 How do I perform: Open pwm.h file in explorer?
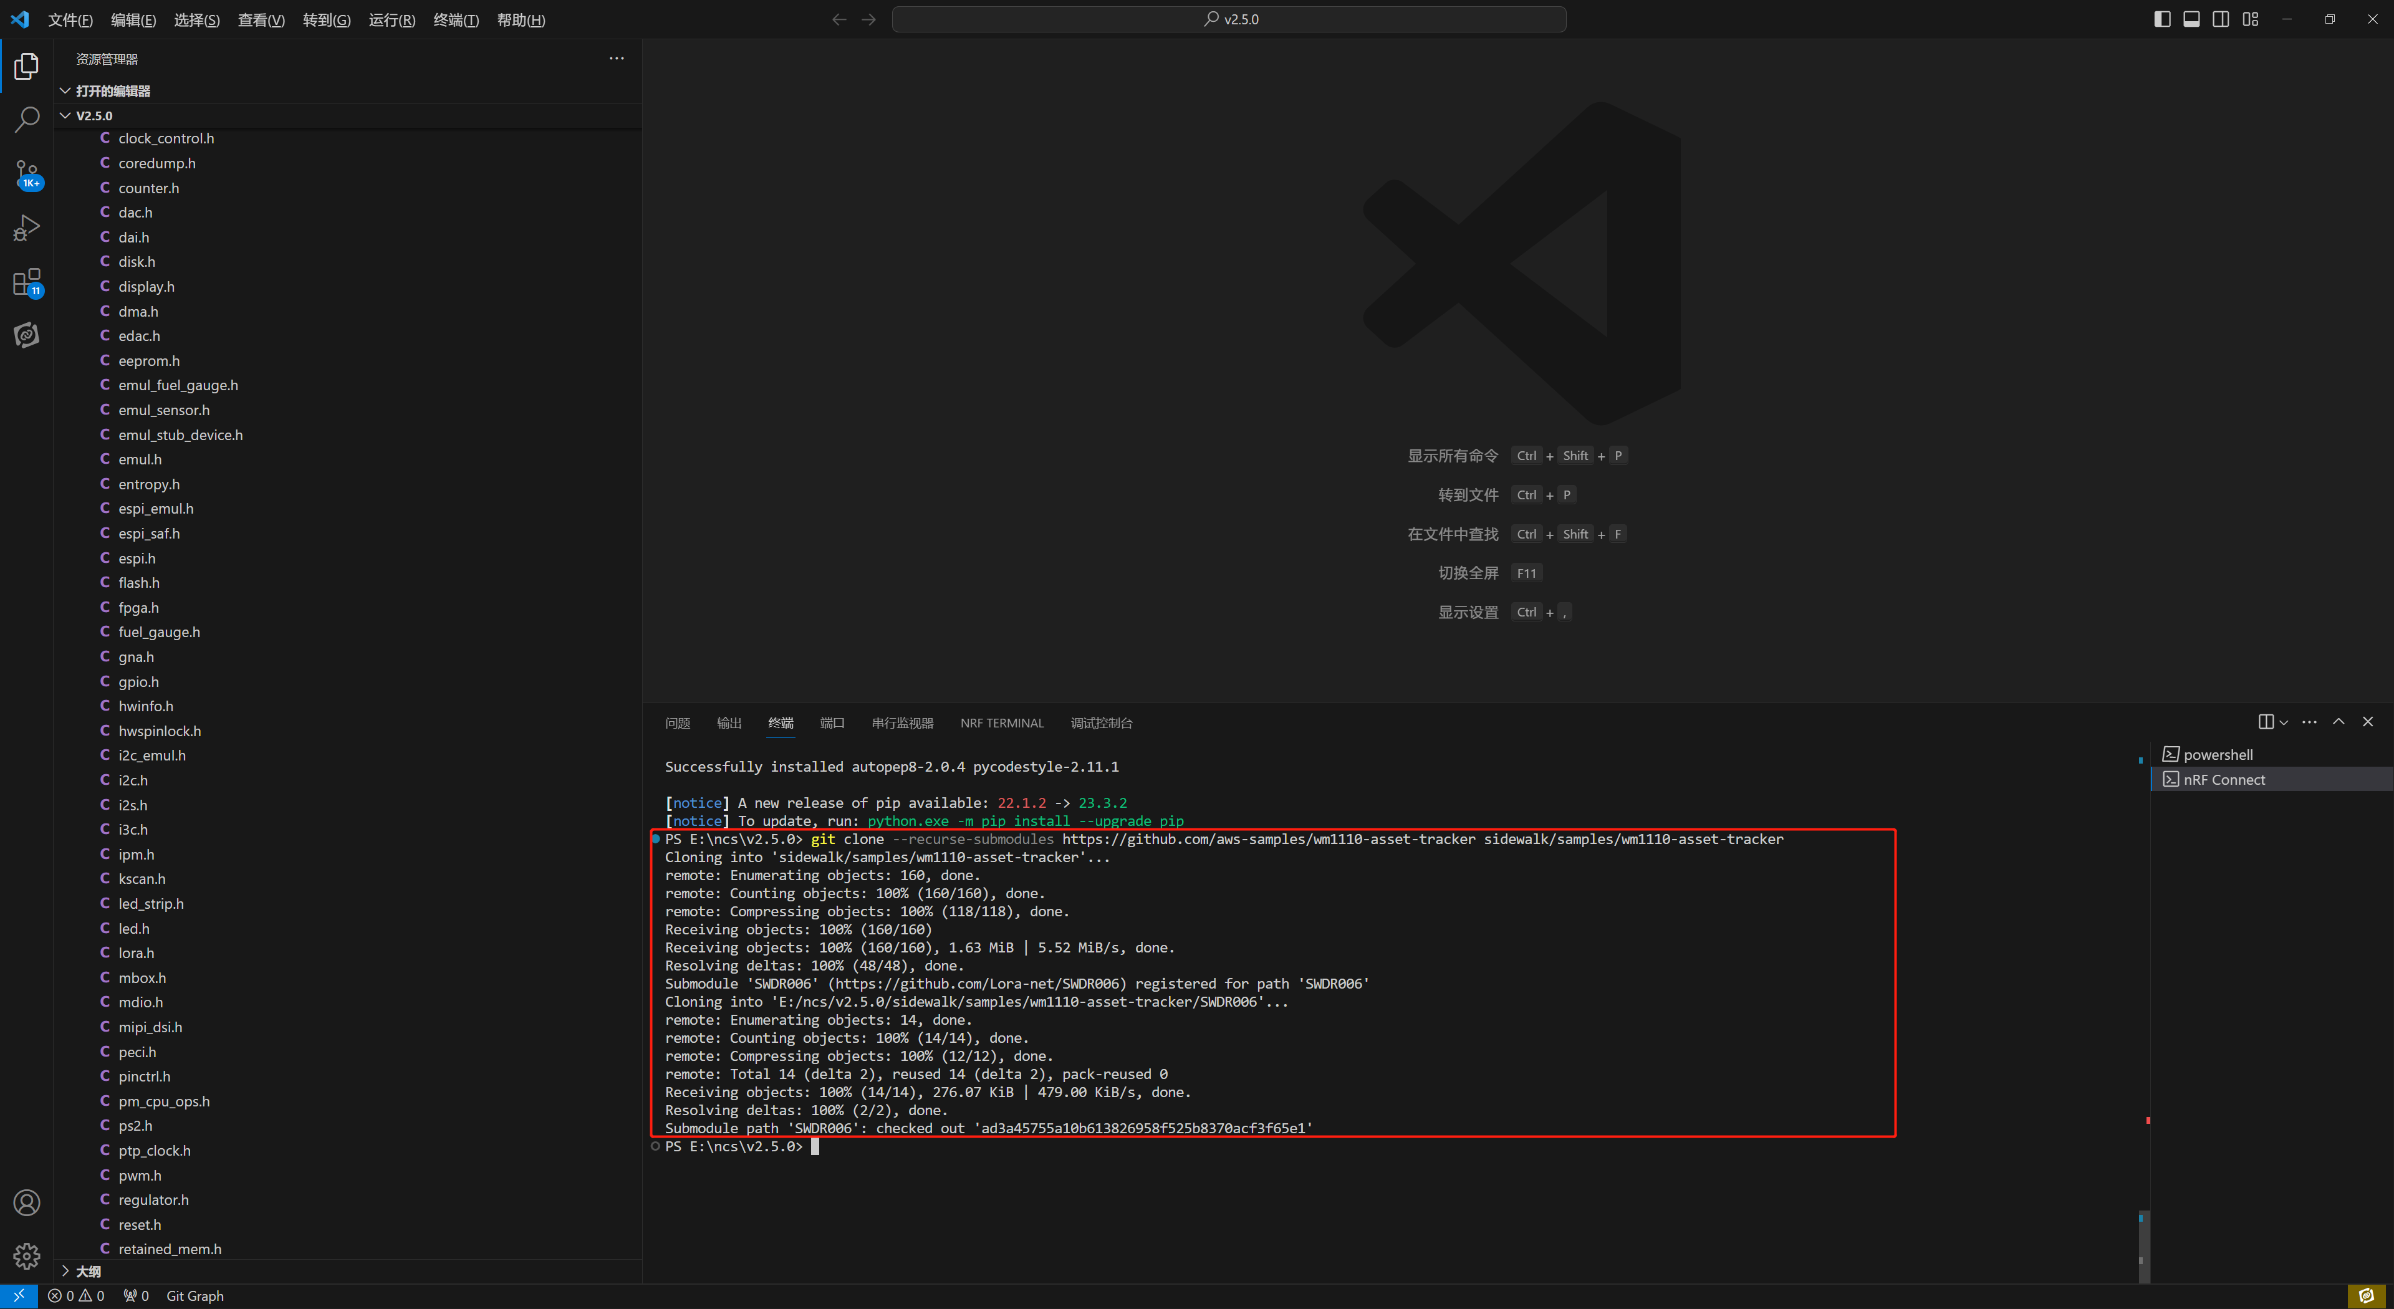348,1175
